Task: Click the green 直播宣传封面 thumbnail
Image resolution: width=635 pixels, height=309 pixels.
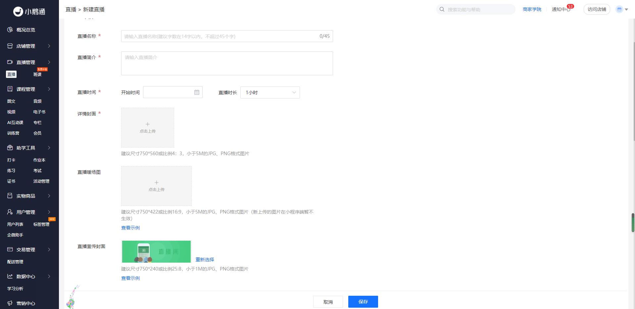Action: [x=156, y=252]
